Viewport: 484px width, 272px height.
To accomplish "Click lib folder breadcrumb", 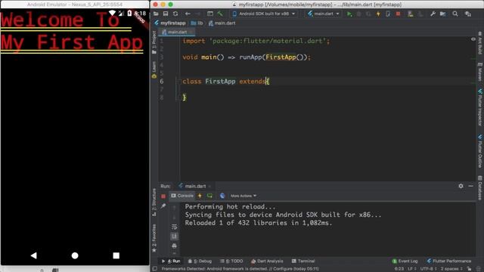I will pos(197,23).
